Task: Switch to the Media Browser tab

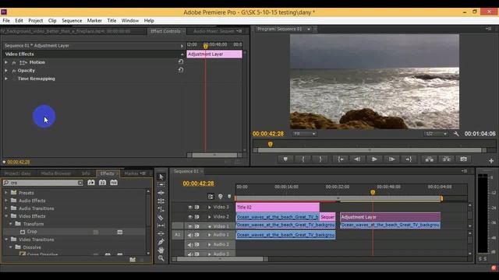Action: pyautogui.click(x=56, y=173)
